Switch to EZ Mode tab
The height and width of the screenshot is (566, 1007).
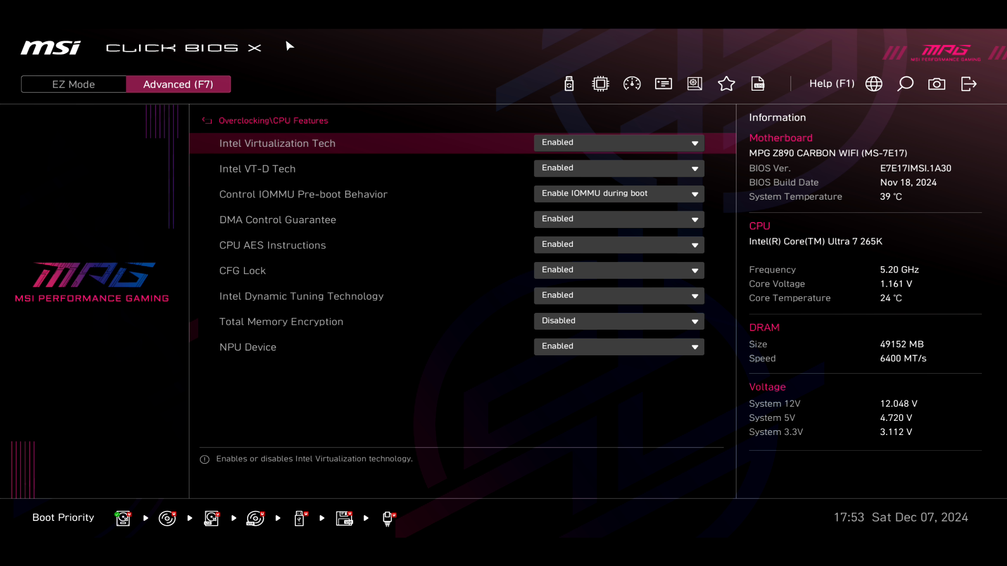[x=73, y=84]
